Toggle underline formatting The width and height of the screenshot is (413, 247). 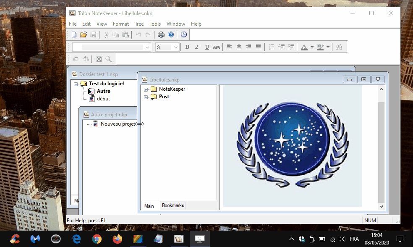pyautogui.click(x=207, y=47)
